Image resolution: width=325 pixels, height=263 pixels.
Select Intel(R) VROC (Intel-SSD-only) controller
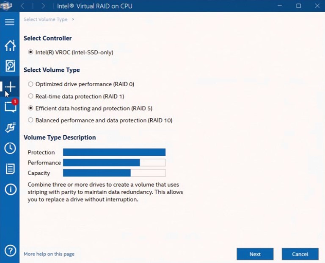tap(71, 52)
